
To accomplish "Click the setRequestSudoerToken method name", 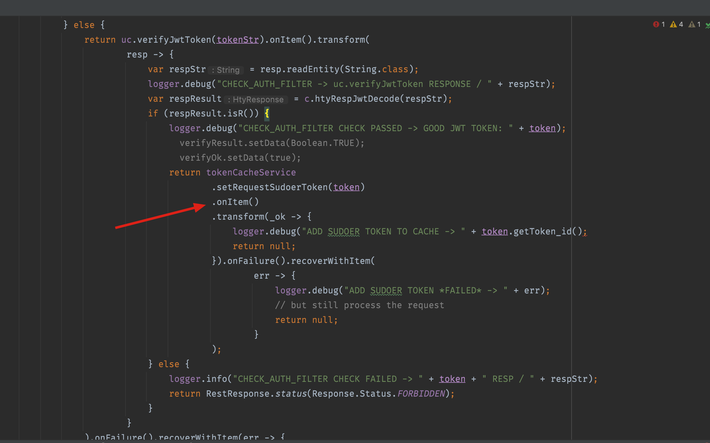I will pos(272,187).
